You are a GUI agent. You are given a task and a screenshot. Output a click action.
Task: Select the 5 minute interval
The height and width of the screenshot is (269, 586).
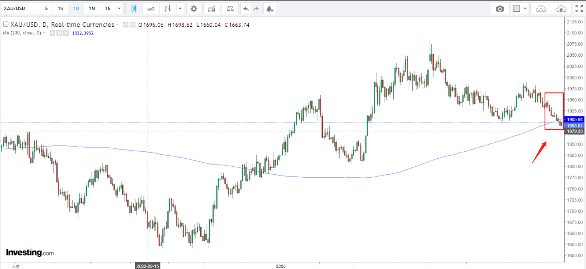coord(47,8)
